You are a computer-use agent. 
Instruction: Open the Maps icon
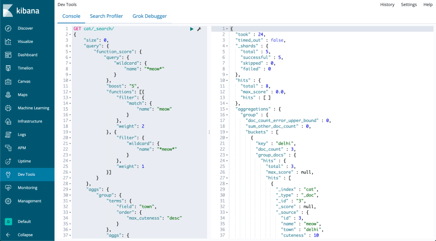tap(8, 95)
